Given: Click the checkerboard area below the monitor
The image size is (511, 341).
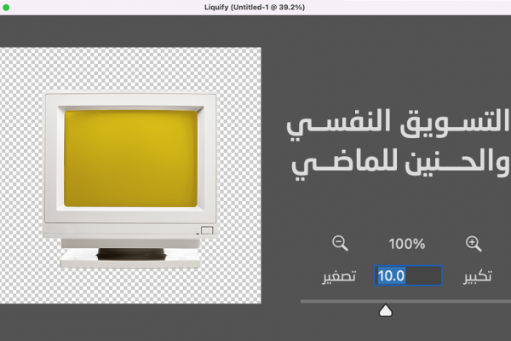Looking at the screenshot, I should 128,290.
